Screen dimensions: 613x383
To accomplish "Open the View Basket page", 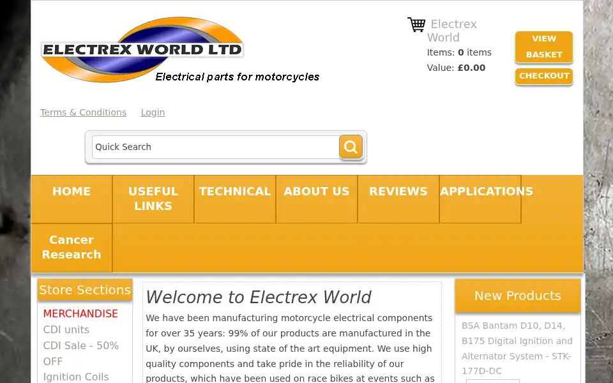I will pos(544,47).
